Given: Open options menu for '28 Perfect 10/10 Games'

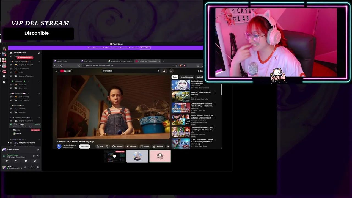Looking at the screenshot, I should 215,93.
